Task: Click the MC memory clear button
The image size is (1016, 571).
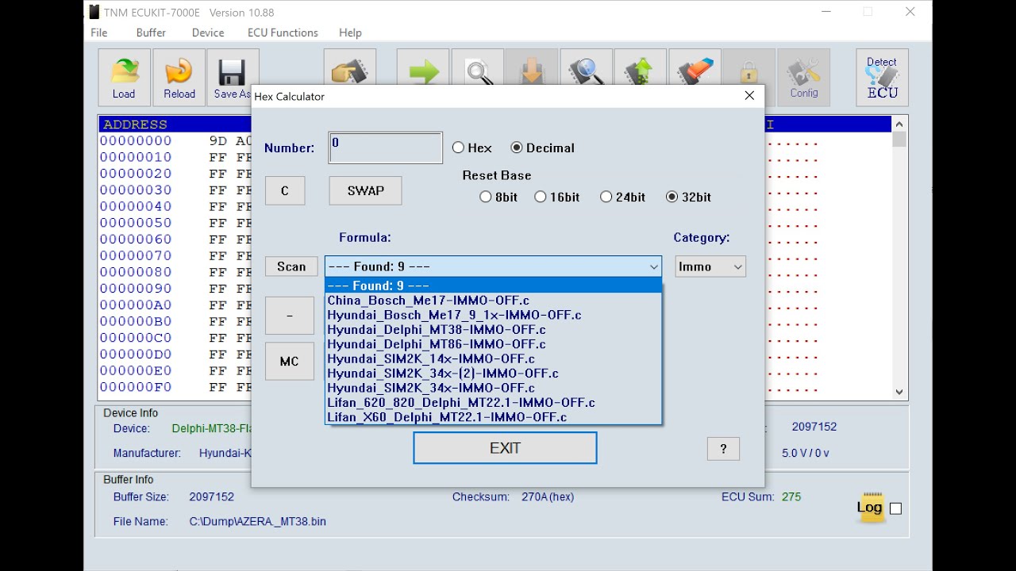Action: 289,362
